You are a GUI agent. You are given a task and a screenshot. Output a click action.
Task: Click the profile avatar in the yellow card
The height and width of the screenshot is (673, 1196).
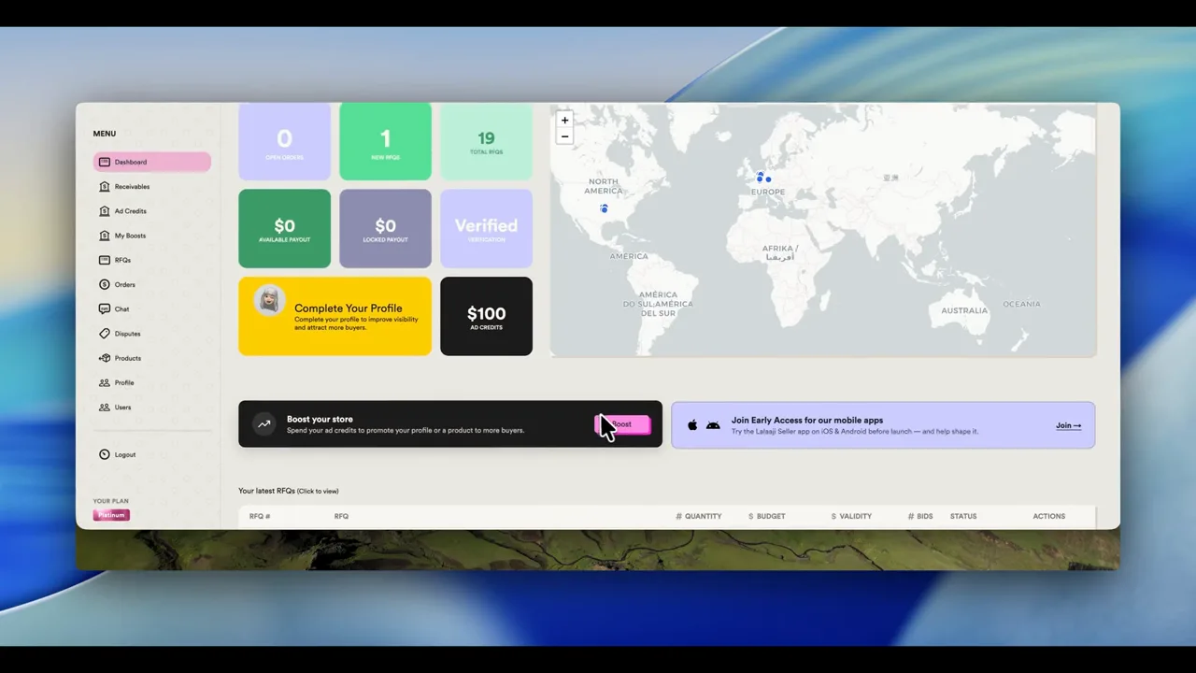coord(269,300)
